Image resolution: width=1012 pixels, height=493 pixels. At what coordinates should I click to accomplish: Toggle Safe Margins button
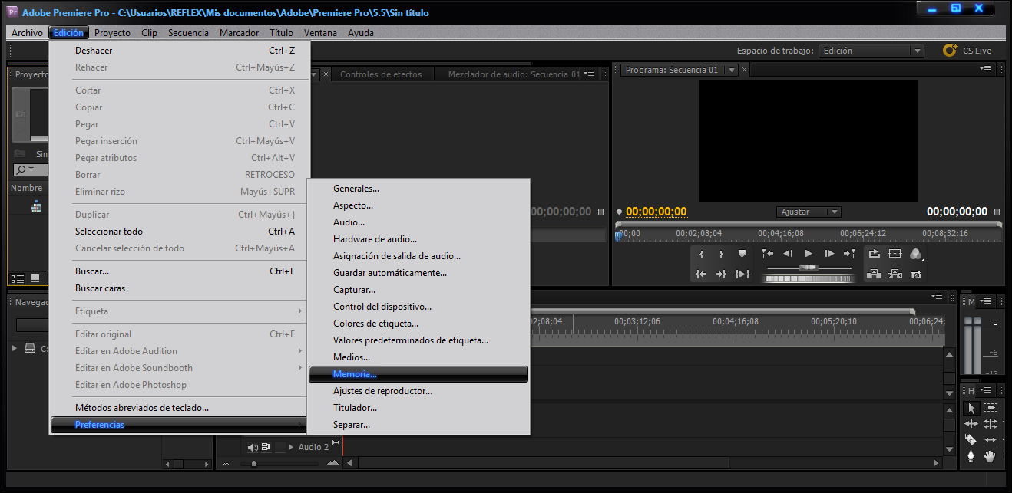(x=895, y=254)
